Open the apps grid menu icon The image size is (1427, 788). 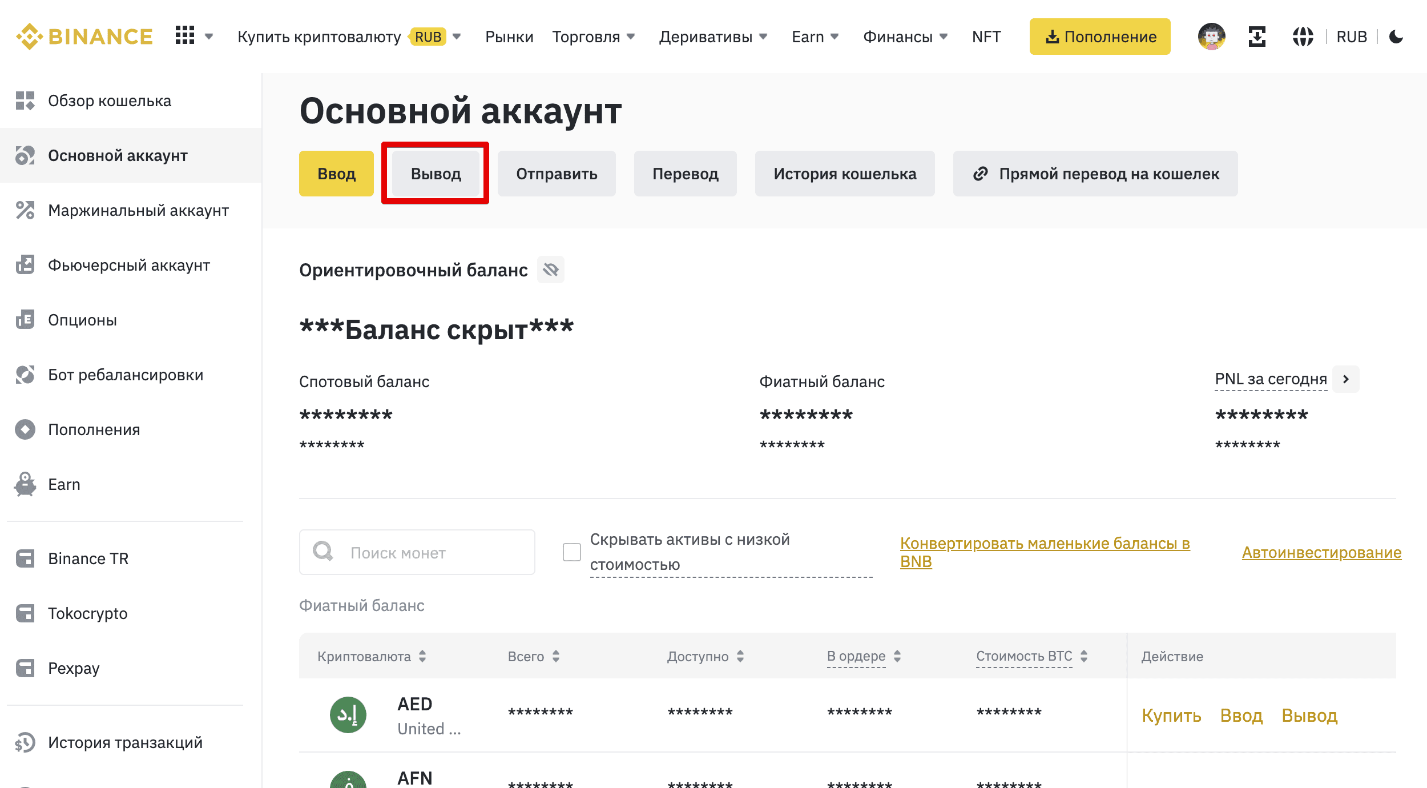coord(185,35)
